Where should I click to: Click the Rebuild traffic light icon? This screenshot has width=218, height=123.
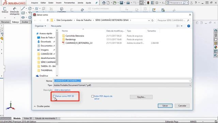click(x=148, y=3)
